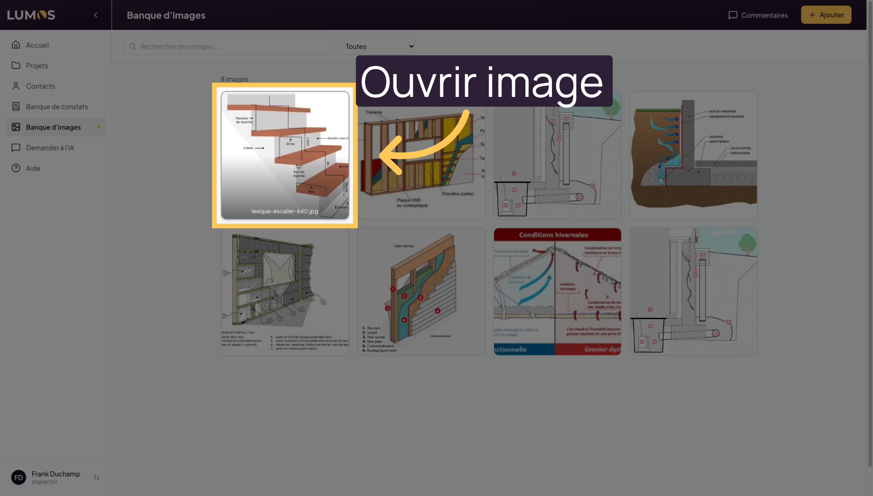Click the Commentaires speech bubble icon

click(x=732, y=15)
